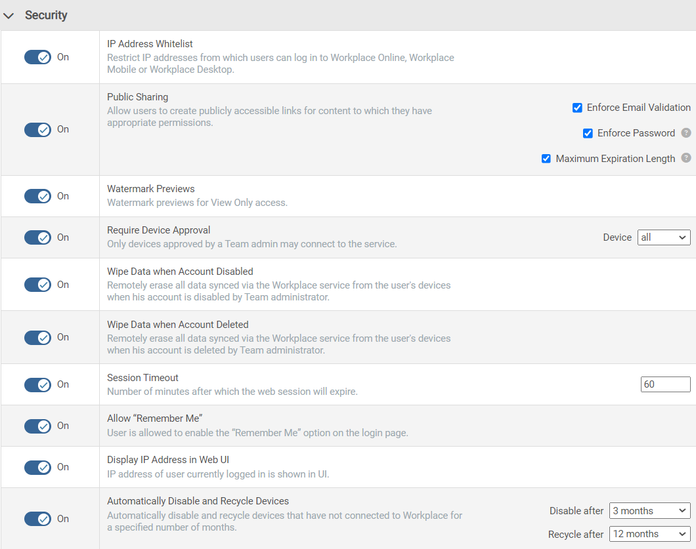The height and width of the screenshot is (549, 696).
Task: Toggle off IP Address Whitelist switch
Action: click(x=37, y=57)
